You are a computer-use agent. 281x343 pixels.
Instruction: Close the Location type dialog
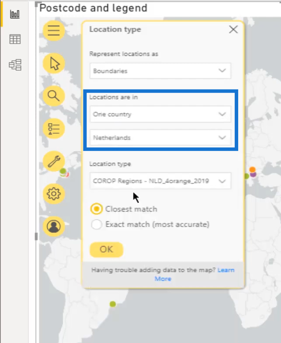pyautogui.click(x=233, y=29)
